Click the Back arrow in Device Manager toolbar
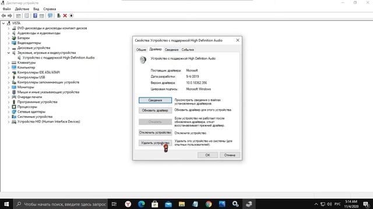The width and height of the screenshot is (373, 209). click(3, 16)
